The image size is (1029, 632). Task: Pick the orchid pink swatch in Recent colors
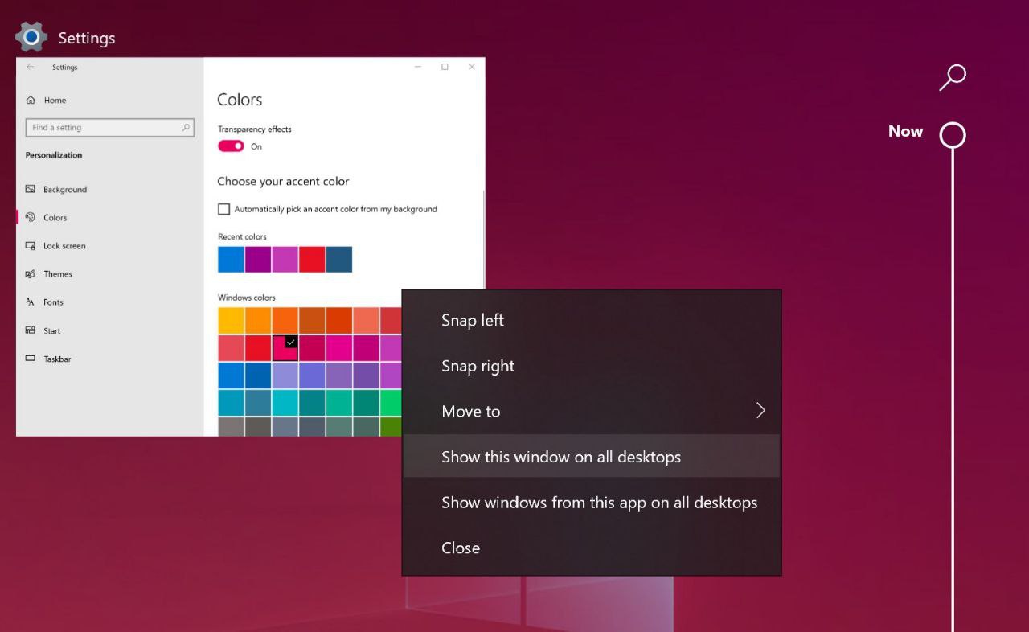285,259
